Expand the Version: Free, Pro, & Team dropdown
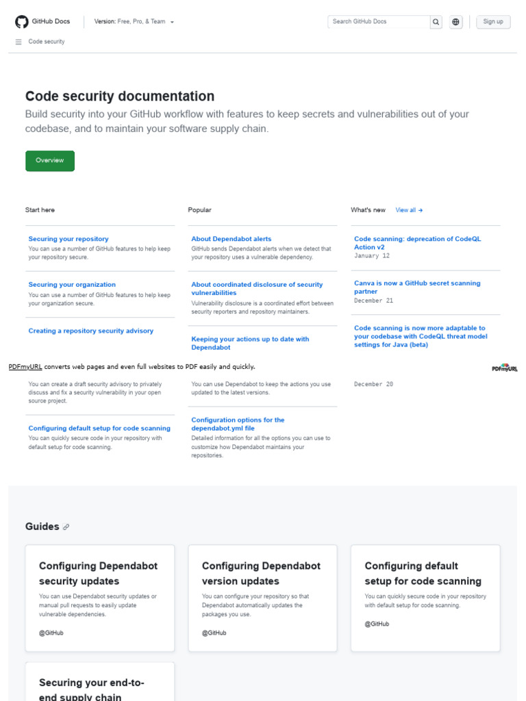This screenshot has width=526, height=701. pos(134,22)
